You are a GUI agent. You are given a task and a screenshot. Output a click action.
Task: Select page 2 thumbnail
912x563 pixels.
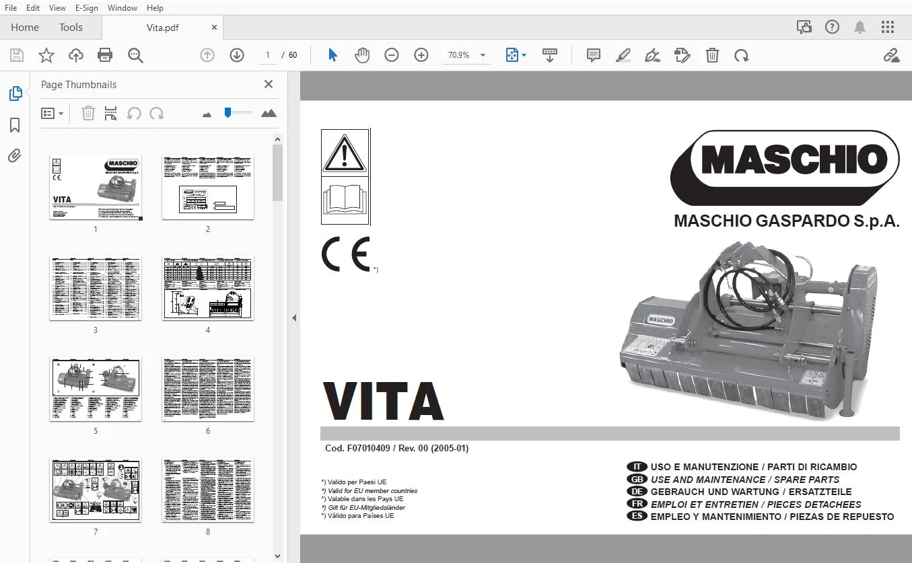point(208,186)
